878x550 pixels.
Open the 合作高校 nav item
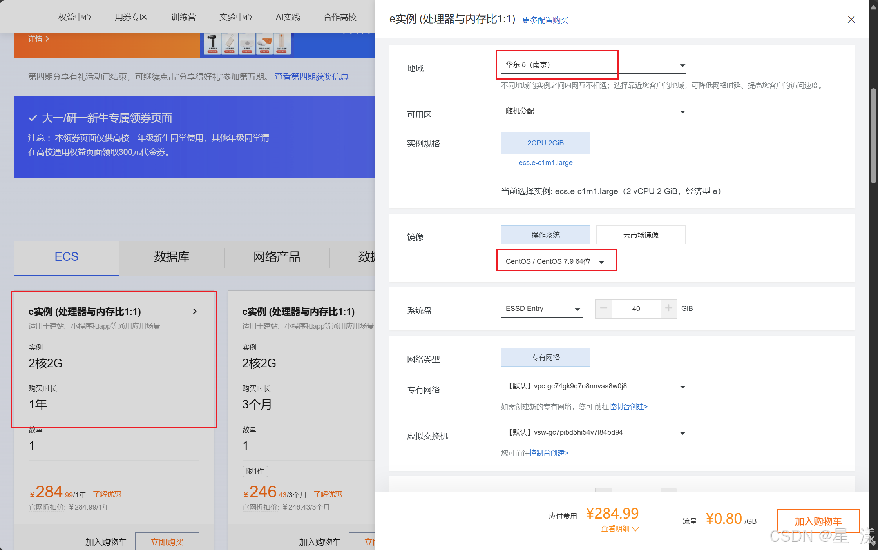pos(340,17)
